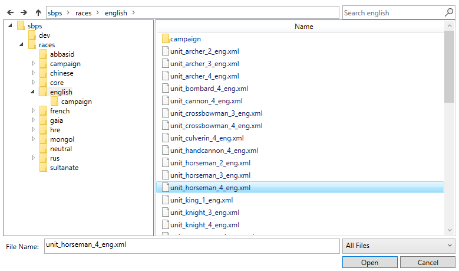Click the File Name input field
The height and width of the screenshot is (271, 459).
[x=191, y=246]
